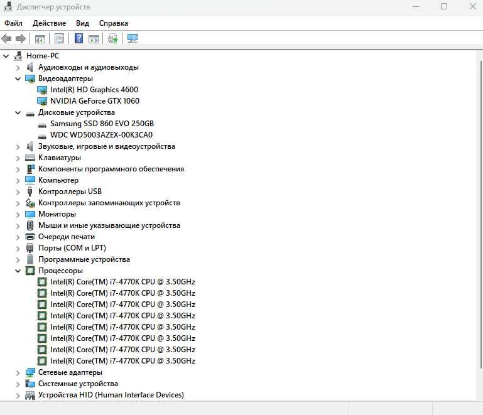Collapse the Видеоадаптеры node
The width and height of the screenshot is (483, 415).
[18, 79]
